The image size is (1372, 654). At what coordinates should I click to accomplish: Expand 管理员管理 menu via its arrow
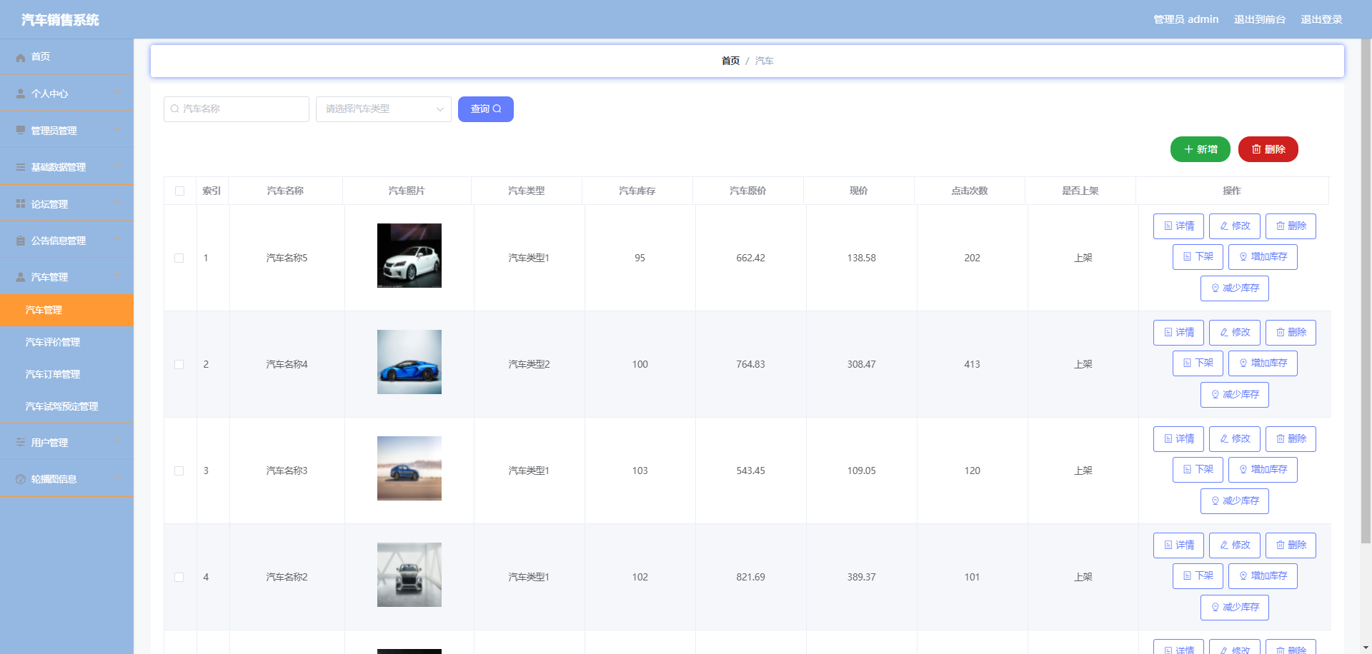coord(117,130)
